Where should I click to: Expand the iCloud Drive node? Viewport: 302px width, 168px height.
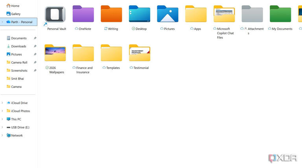2,103
